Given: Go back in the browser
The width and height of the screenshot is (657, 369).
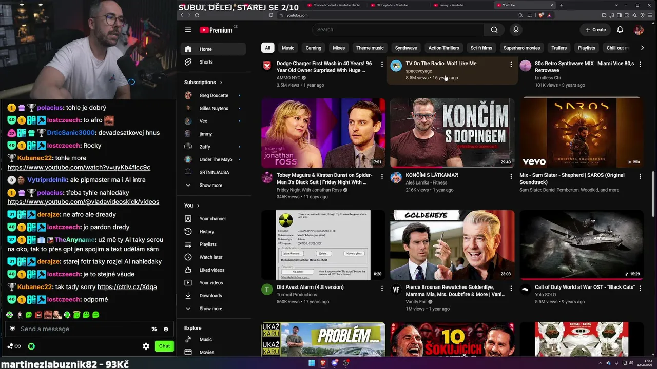Looking at the screenshot, I should [x=182, y=15].
